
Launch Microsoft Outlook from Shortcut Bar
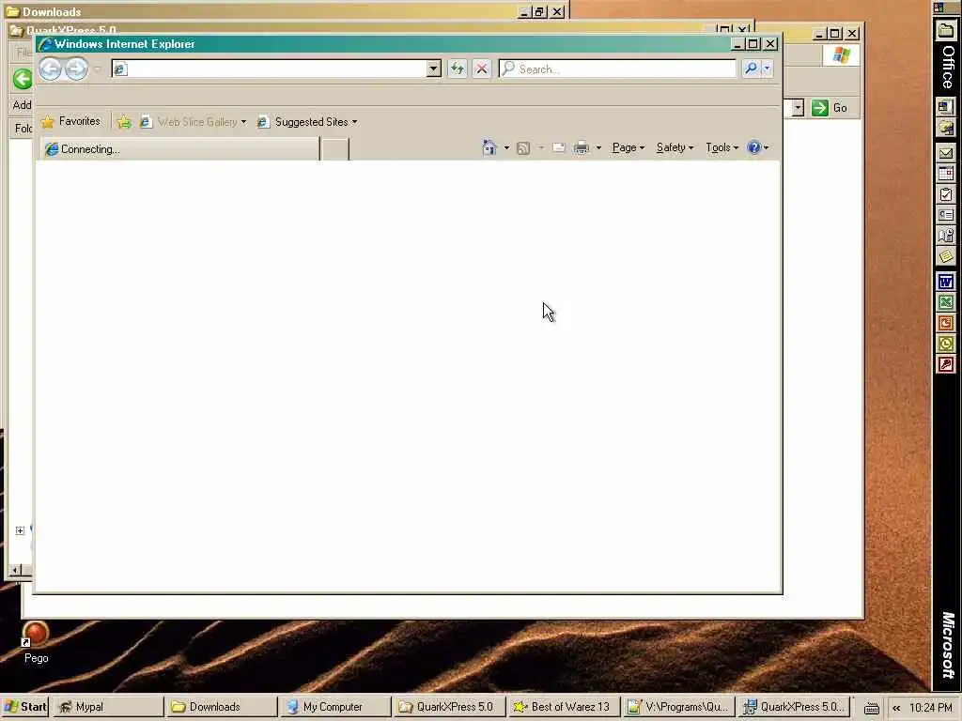(945, 344)
